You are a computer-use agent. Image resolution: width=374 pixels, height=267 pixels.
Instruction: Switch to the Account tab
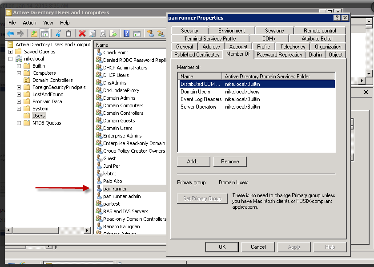coord(238,47)
